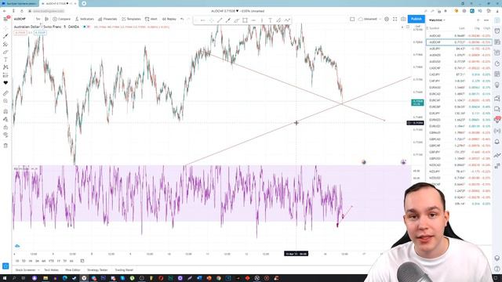Click the blue Publish button

tap(417, 19)
